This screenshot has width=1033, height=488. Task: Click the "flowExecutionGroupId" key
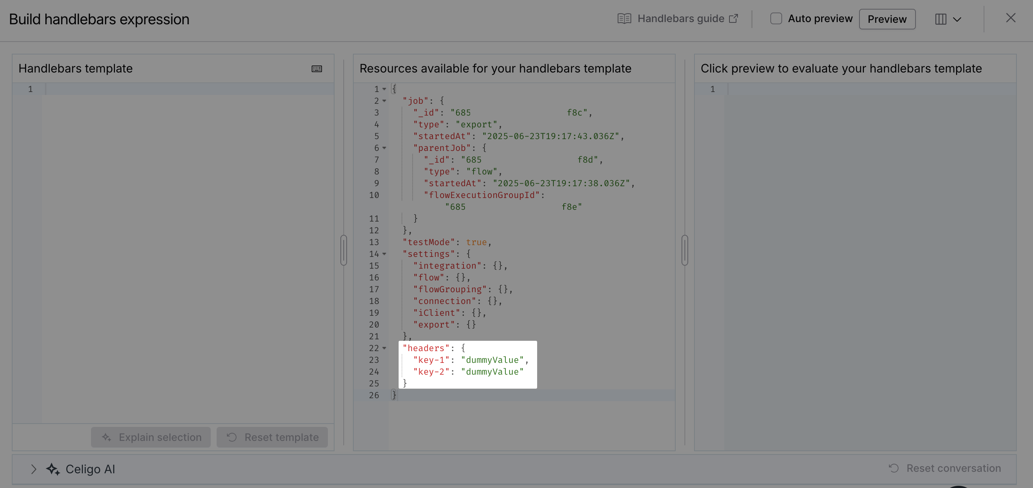[x=482, y=195]
